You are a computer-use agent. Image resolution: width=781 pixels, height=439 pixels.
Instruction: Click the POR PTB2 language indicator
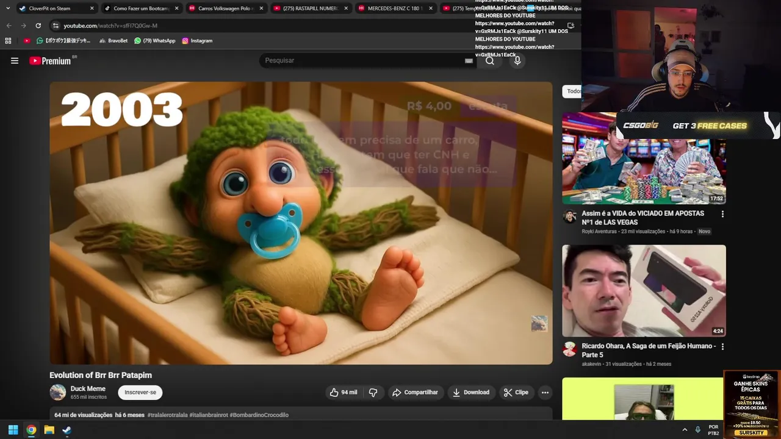pos(713,430)
